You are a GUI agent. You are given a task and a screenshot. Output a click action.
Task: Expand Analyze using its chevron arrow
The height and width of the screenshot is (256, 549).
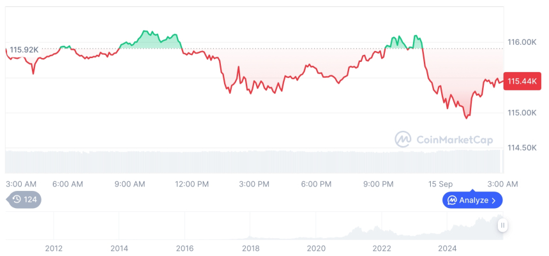click(493, 200)
